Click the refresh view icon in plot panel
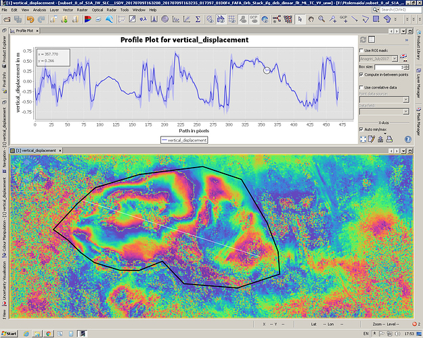This screenshot has width=423, height=338. pos(363,40)
